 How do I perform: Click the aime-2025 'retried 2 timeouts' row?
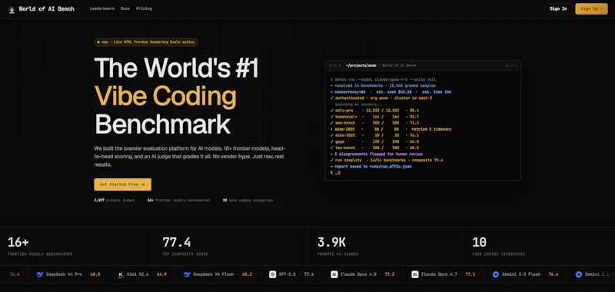pyautogui.click(x=391, y=129)
